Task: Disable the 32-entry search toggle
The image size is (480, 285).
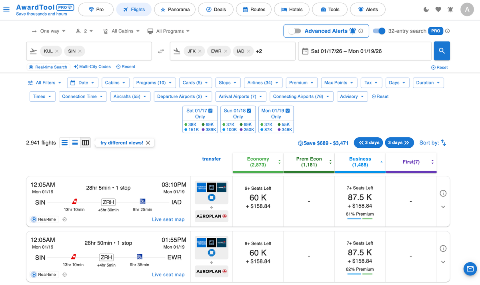Action: [379, 31]
